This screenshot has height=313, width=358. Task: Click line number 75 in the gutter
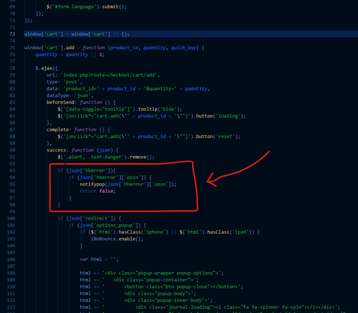pos(12,48)
